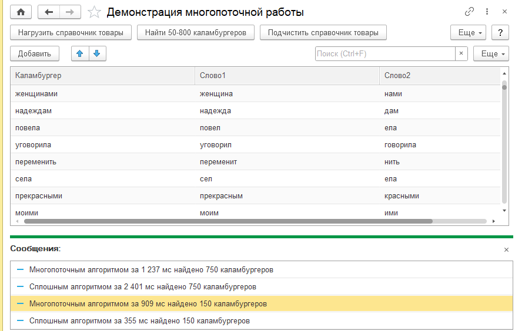Select the cell 'прекрасным'
Image resolution: width=515 pixels, height=331 pixels.
287,196
